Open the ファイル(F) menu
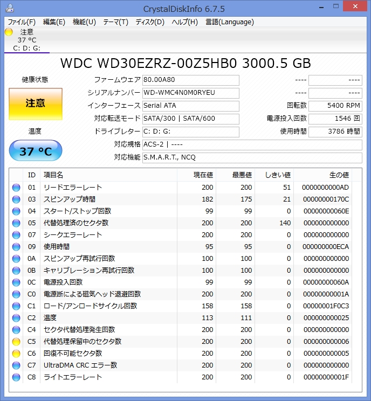This screenshot has width=371, height=401. pos(22,22)
